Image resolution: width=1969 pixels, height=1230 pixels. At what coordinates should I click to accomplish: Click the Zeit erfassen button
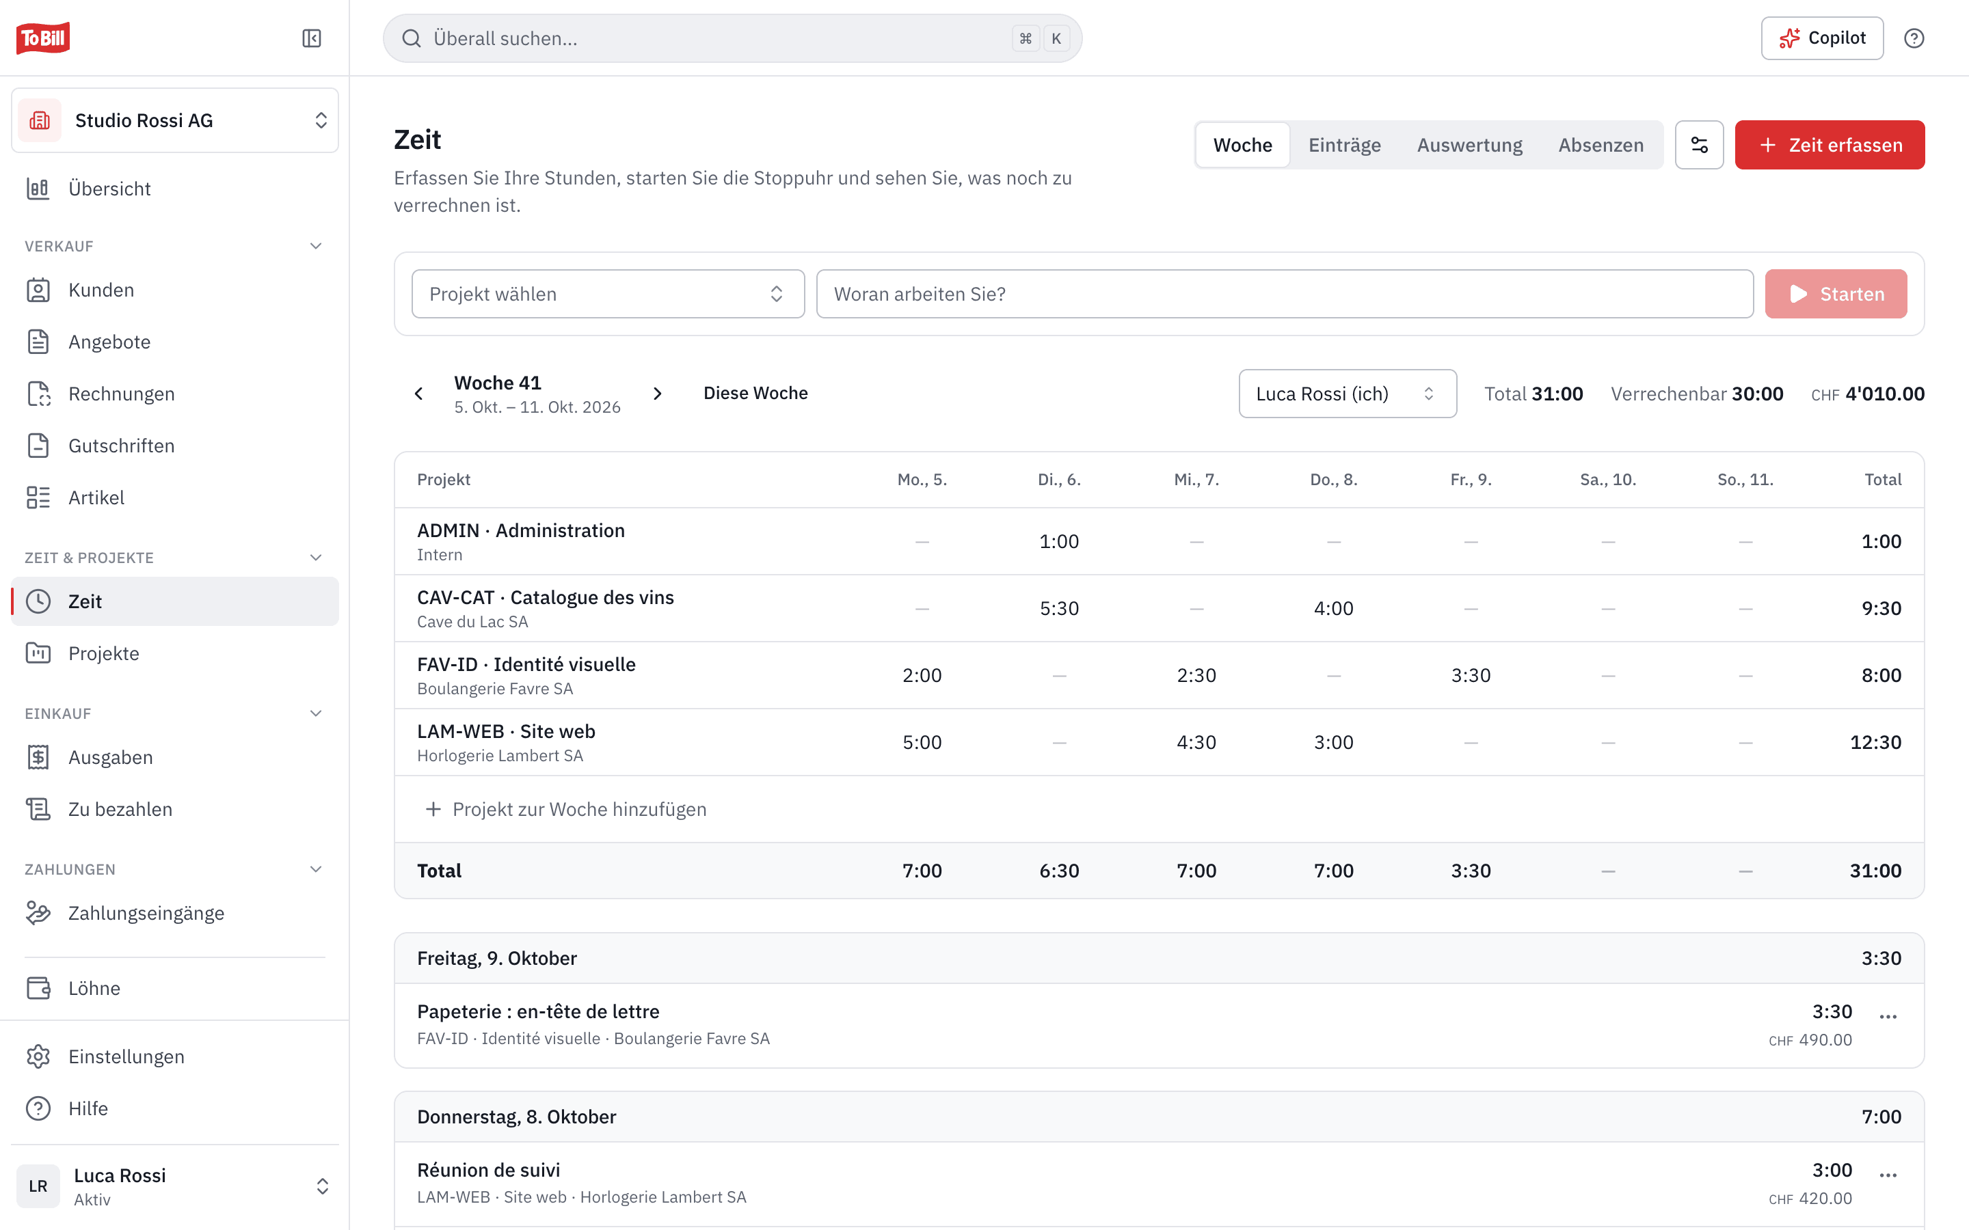1829,145
